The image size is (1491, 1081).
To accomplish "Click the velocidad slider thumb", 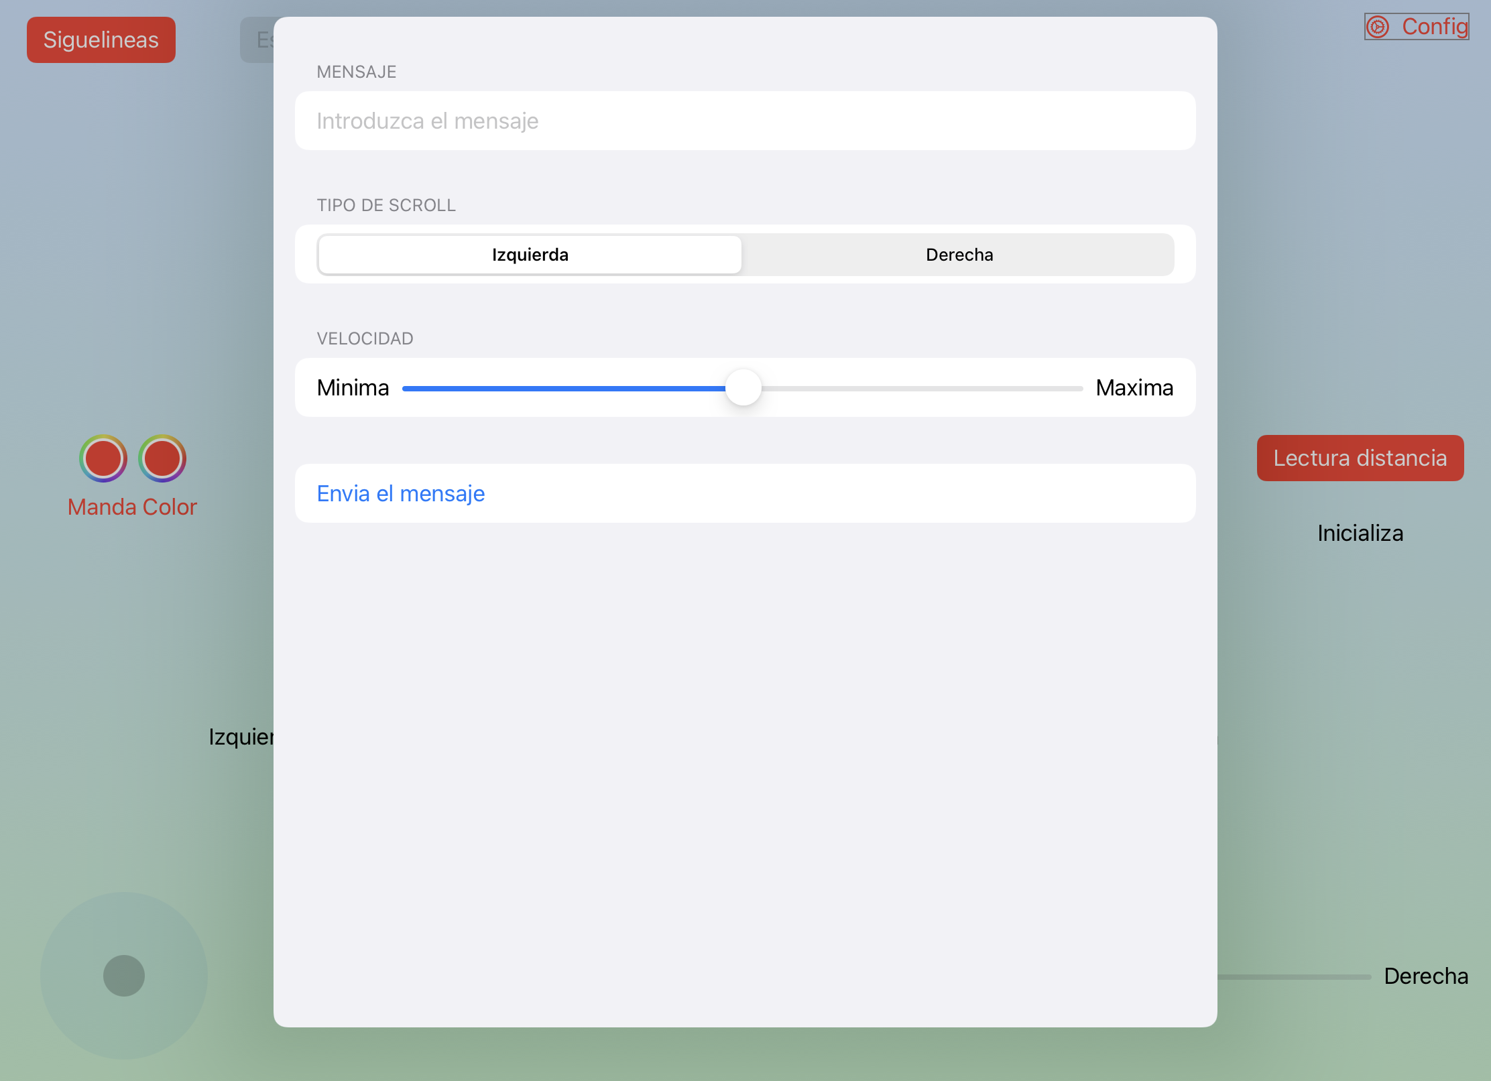I will pos(743,387).
